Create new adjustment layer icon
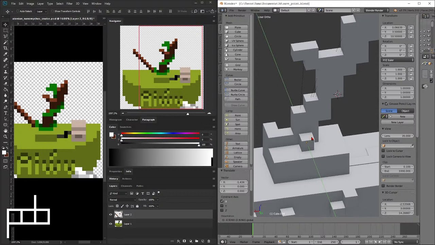Viewport: 435px width, 245px height. tap(191, 241)
